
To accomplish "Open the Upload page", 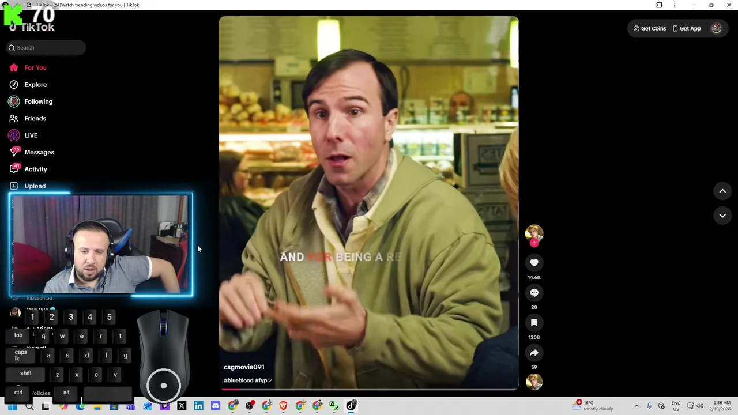I will click(x=28, y=186).
